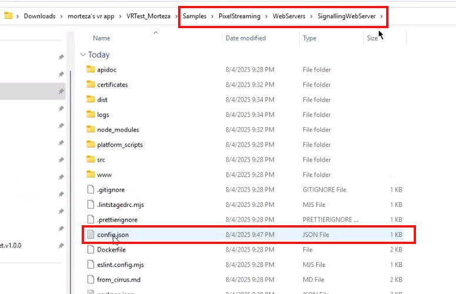The width and height of the screenshot is (456, 294).
Task: Navigate to Downloads in address bar
Action: point(39,16)
